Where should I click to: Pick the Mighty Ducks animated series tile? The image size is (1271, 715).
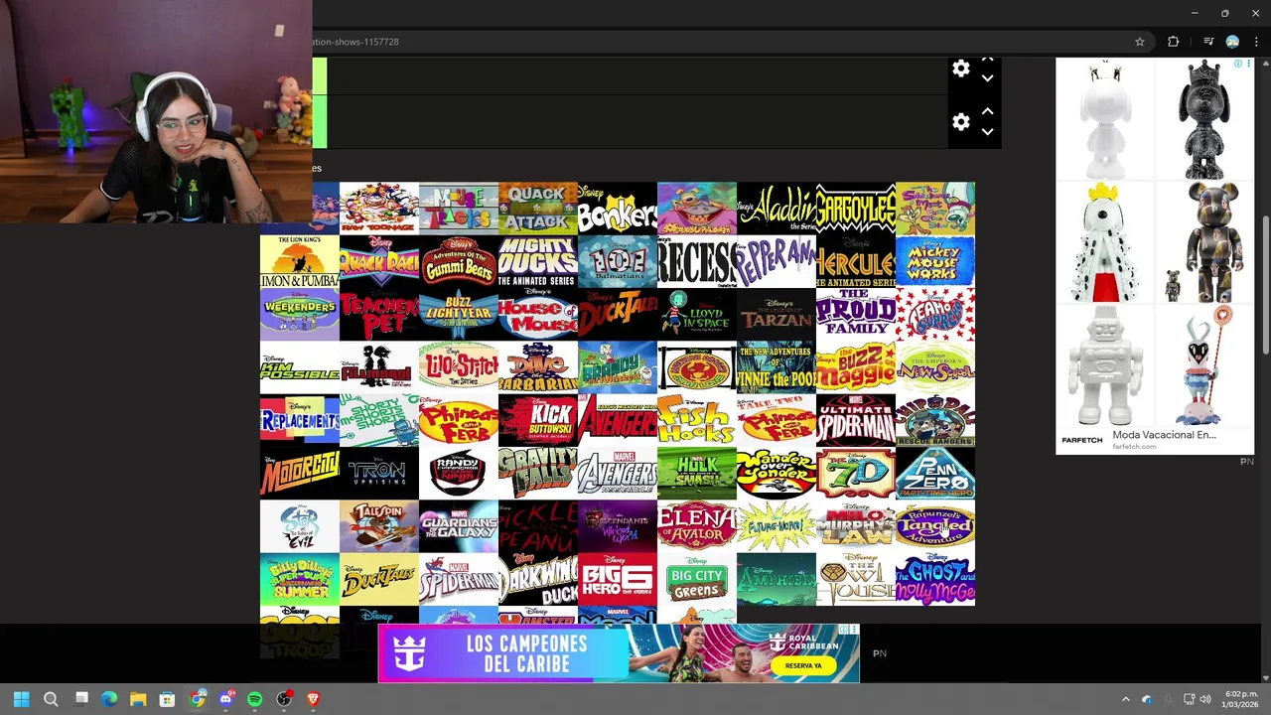pyautogui.click(x=537, y=262)
